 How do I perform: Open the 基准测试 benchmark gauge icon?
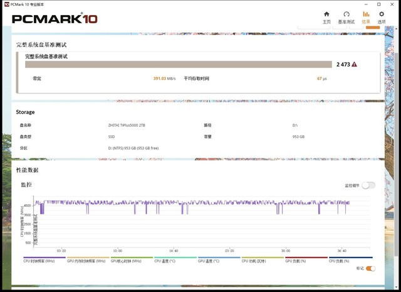[346, 14]
